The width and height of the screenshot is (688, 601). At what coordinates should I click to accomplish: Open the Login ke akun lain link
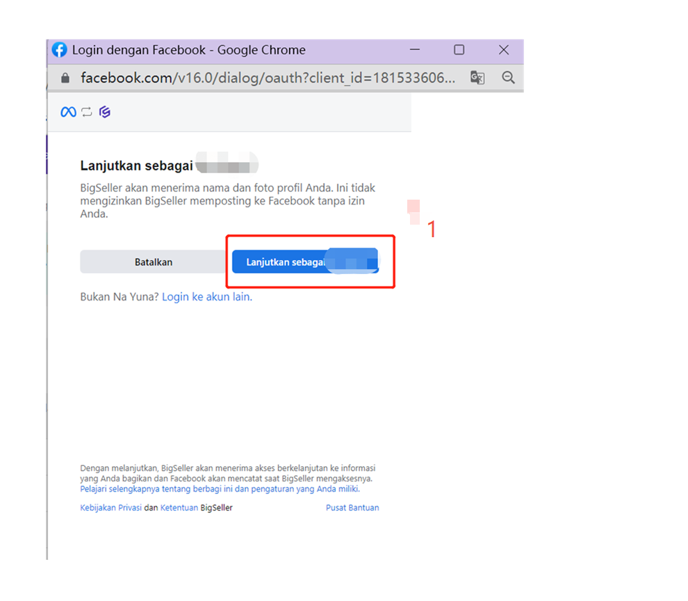[207, 297]
